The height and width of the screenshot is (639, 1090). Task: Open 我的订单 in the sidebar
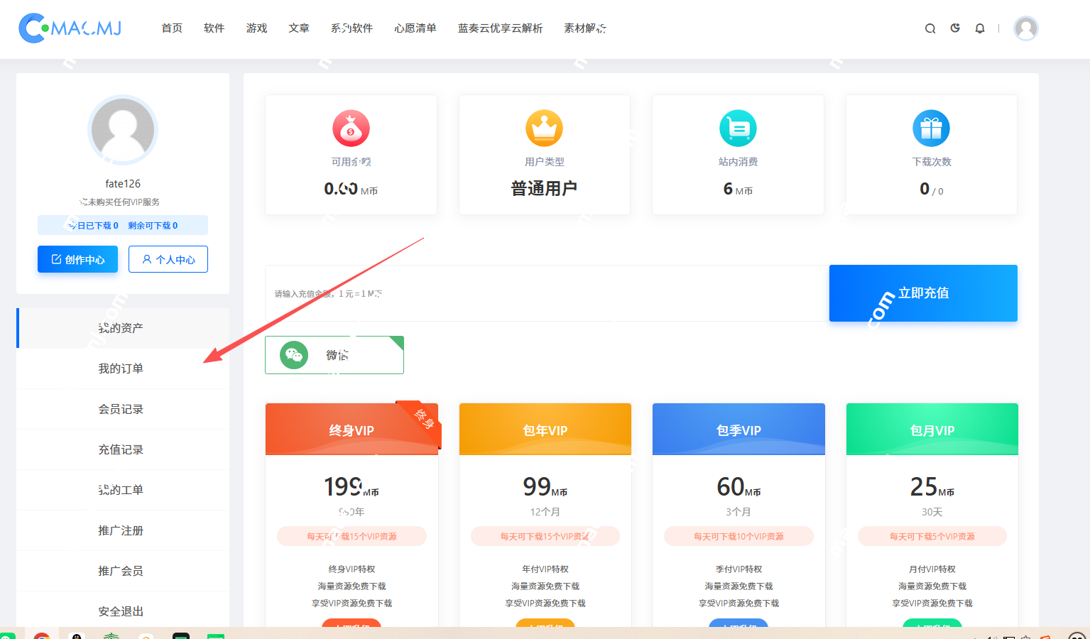point(121,368)
